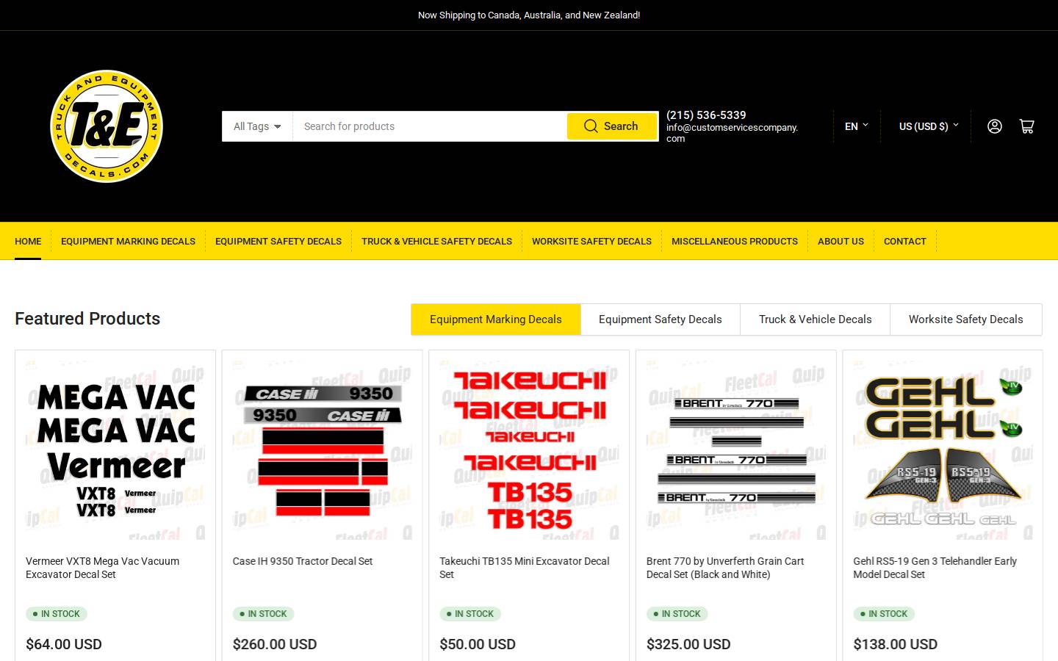
Task: Open Miscellaneous Products menu
Action: [x=735, y=241]
